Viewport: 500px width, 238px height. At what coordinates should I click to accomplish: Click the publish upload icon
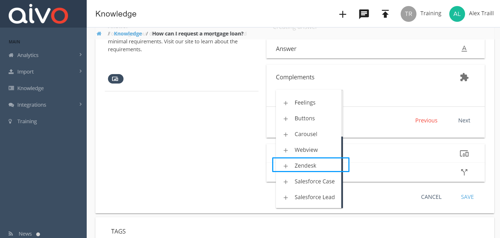point(385,14)
